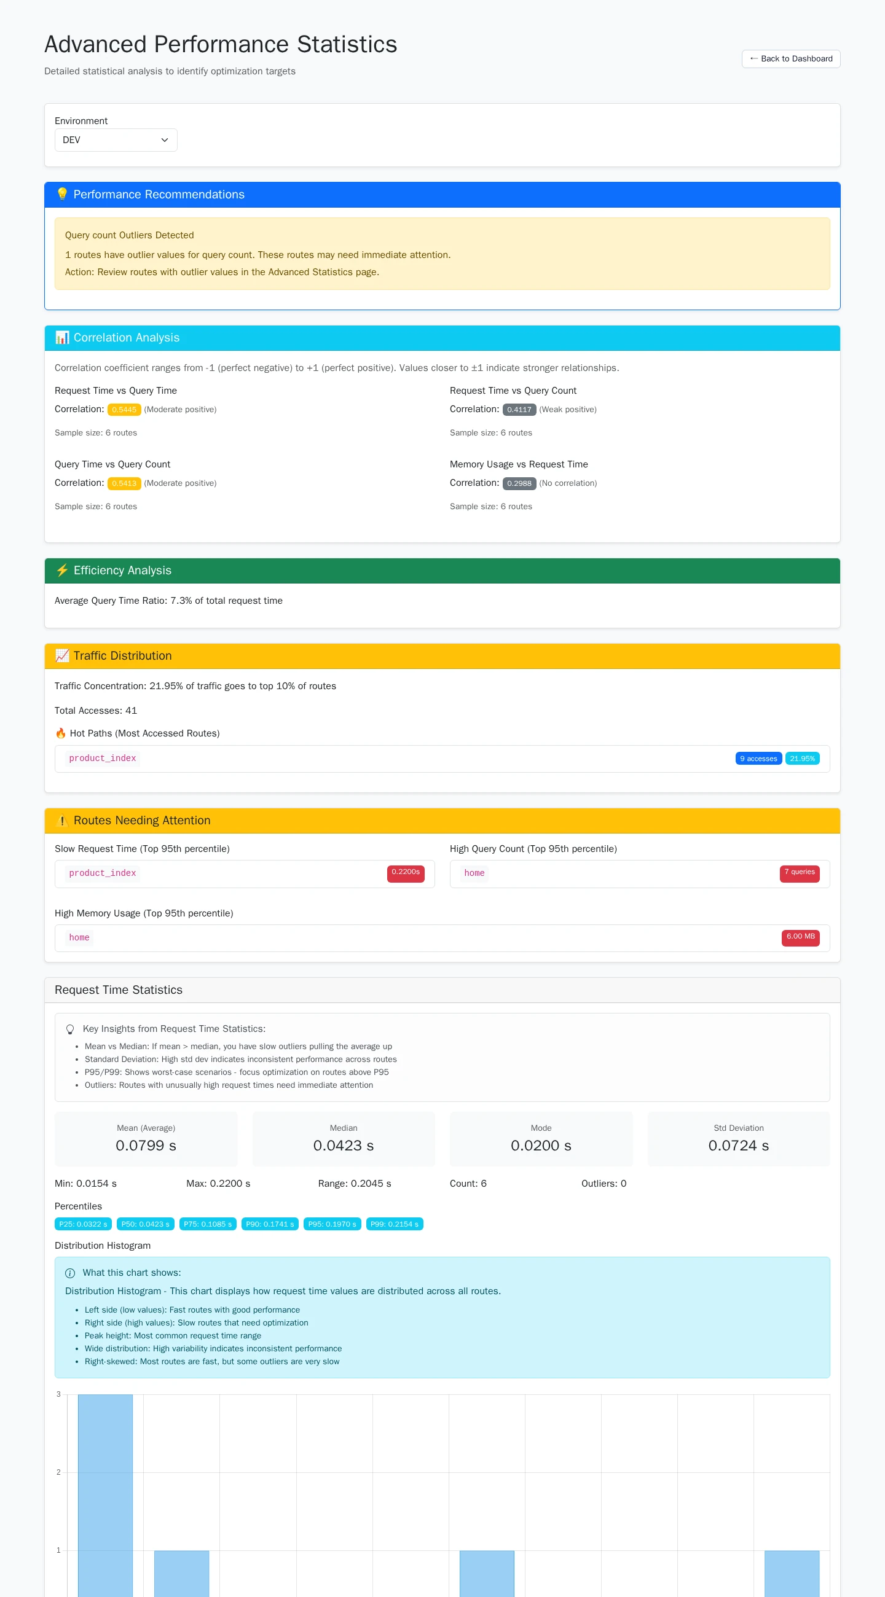This screenshot has width=885, height=1597.
Task: Click the P95: 0.1970 s percentile badge
Action: point(332,1224)
